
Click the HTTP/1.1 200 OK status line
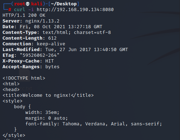pyautogui.click(x=24, y=15)
